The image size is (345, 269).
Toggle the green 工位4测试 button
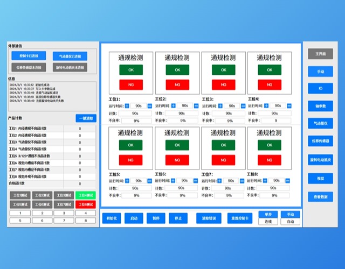coord(85,195)
